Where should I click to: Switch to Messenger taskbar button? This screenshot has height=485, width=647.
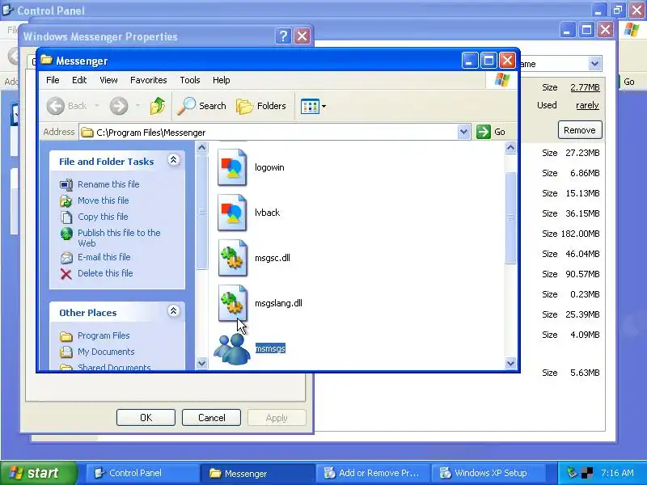coord(257,473)
